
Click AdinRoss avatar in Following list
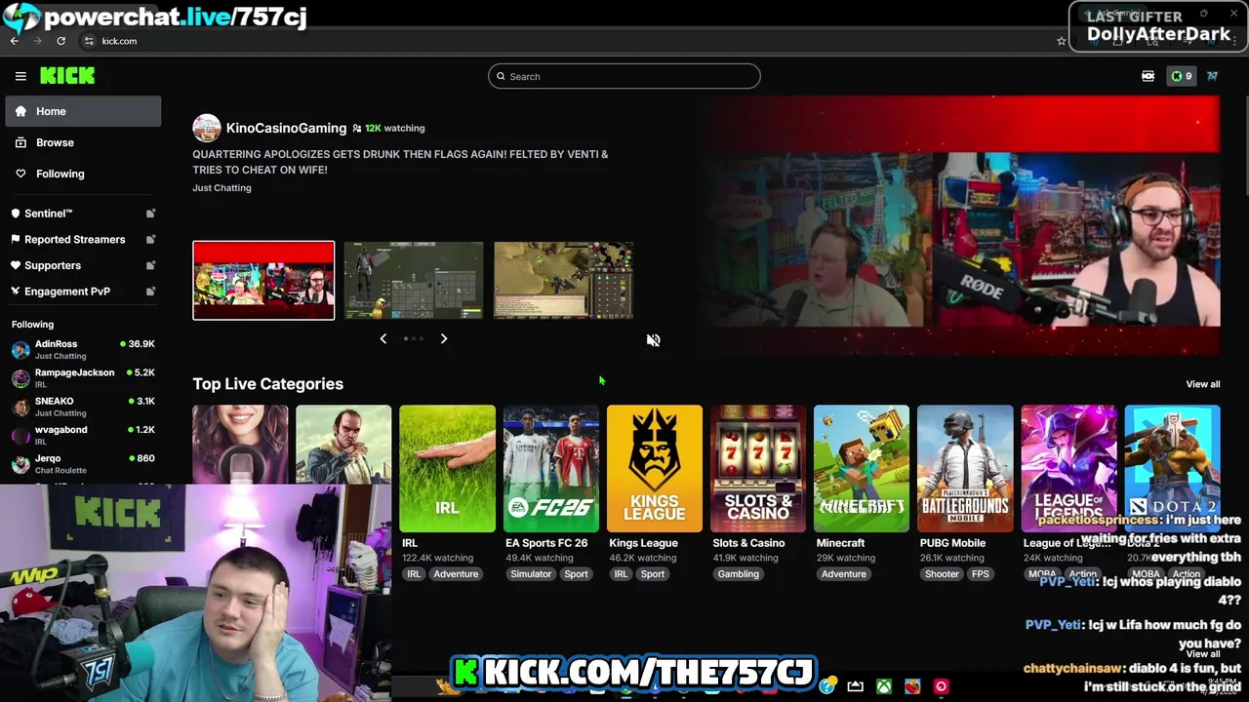(20, 350)
